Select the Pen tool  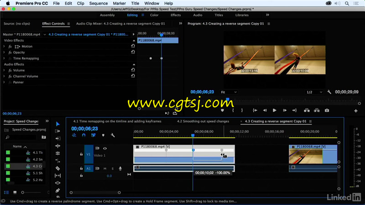[x=58, y=190]
